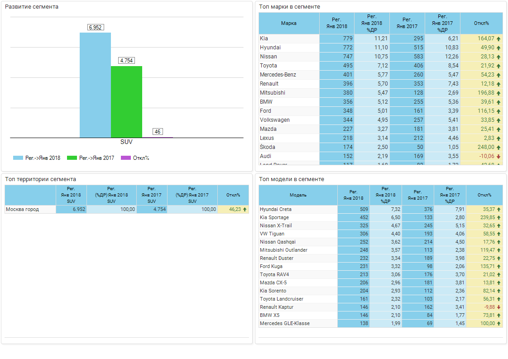Click green up arrow in Toyota Landcruiser row
The height and width of the screenshot is (359, 508).
(x=498, y=299)
